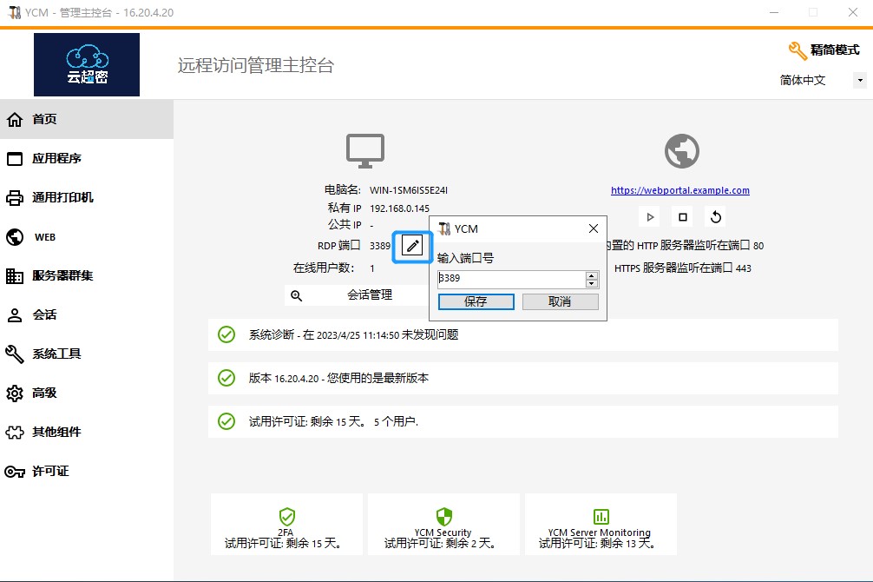Click the printer icon beside 通用打印机
This screenshot has height=582, width=873.
[x=15, y=198]
